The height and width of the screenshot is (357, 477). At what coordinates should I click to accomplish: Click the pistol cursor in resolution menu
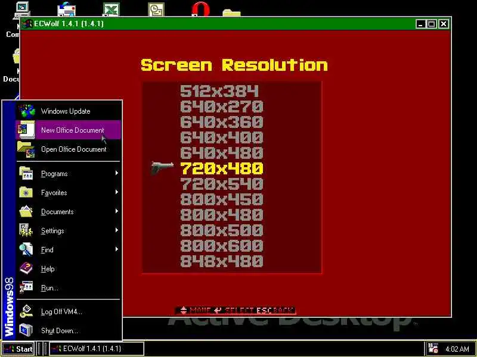click(162, 168)
